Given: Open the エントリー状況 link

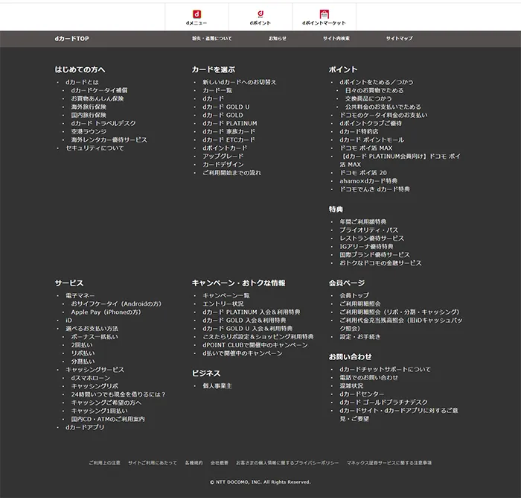Looking at the screenshot, I should pyautogui.click(x=223, y=304).
